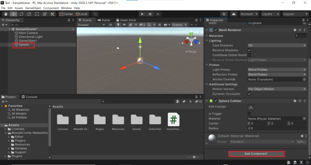Start Play mode
Viewport: 311px width, 165px height.
pyautogui.click(x=142, y=14)
